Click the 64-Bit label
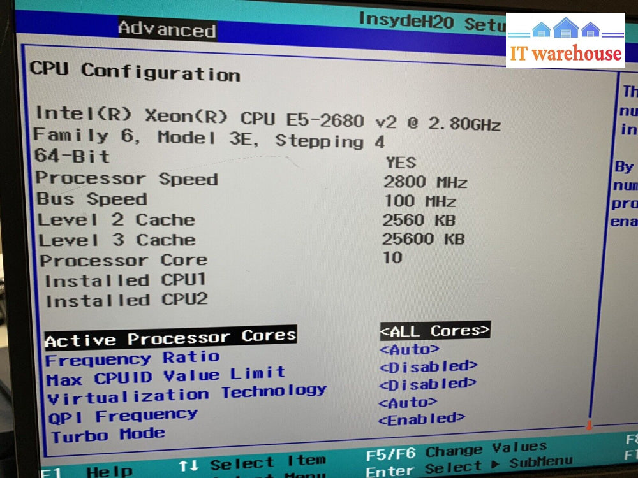 73,156
